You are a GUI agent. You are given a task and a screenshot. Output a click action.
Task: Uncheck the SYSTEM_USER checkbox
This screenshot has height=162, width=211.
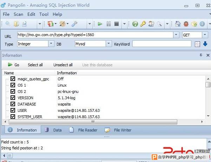click(13, 116)
